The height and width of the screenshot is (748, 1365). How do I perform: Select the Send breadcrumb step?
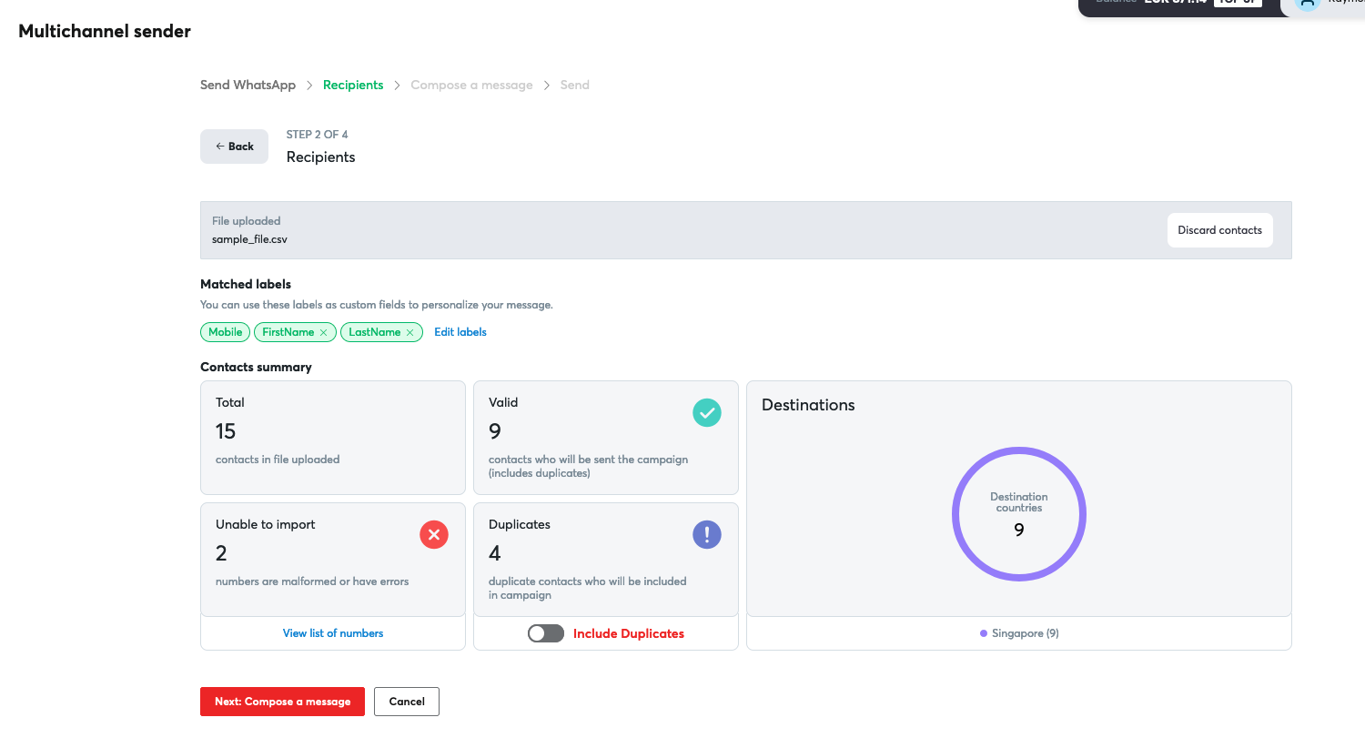click(x=575, y=85)
